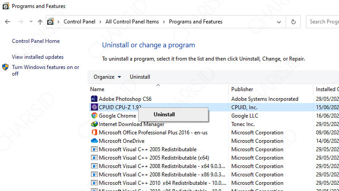This screenshot has width=339, height=191.
Task: Go up one level with up arrow
Action: 40,22
